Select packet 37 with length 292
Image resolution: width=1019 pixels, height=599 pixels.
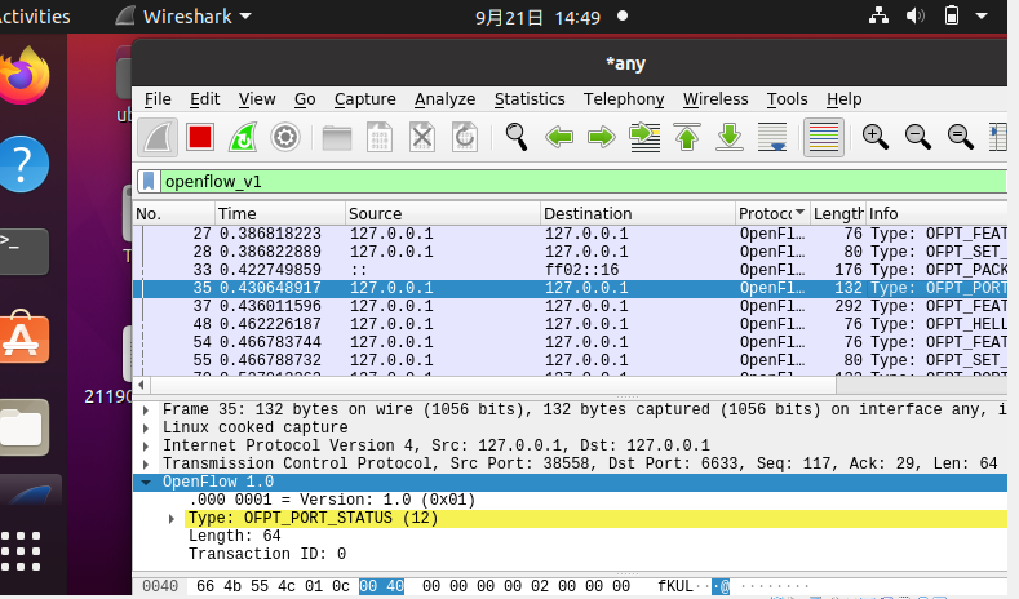tap(570, 306)
